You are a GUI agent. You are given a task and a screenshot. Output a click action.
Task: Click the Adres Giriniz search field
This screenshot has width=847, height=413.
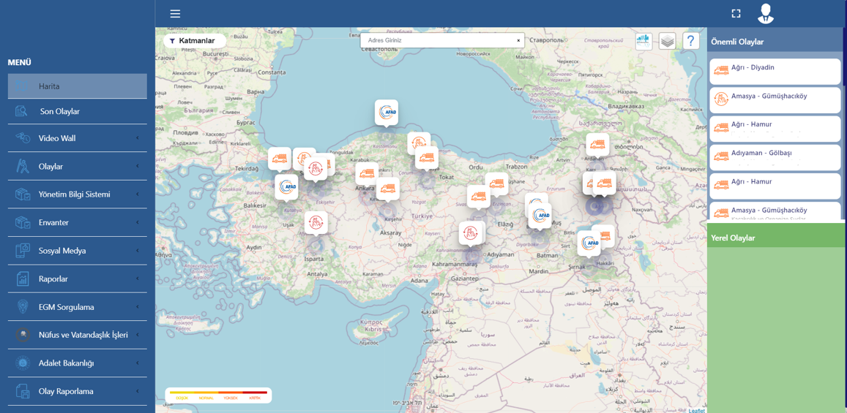(x=439, y=41)
